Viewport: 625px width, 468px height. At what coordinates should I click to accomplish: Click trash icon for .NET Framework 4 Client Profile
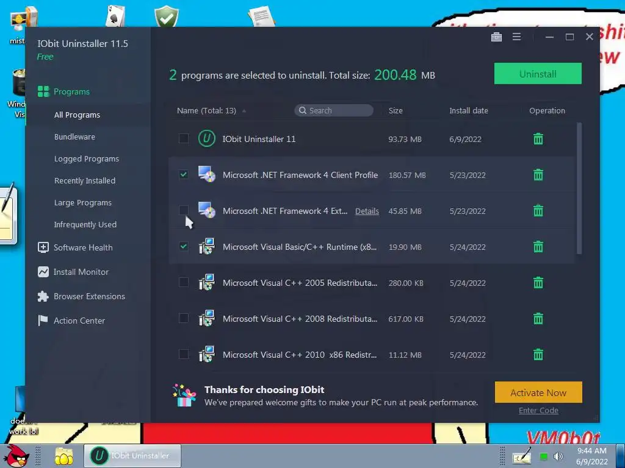point(538,175)
